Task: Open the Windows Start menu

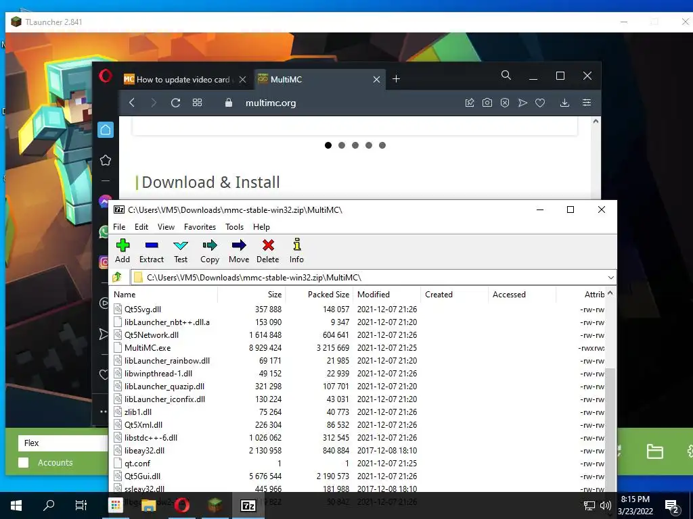Action: [16, 505]
